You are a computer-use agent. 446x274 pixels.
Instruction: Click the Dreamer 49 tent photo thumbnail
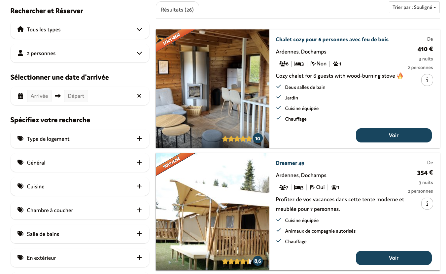(213, 212)
